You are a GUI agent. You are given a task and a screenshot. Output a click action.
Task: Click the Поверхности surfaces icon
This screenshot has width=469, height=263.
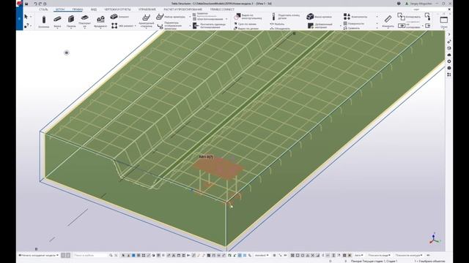tap(345, 23)
